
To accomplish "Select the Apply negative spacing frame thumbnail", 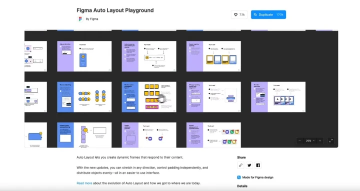I will point(213,56).
